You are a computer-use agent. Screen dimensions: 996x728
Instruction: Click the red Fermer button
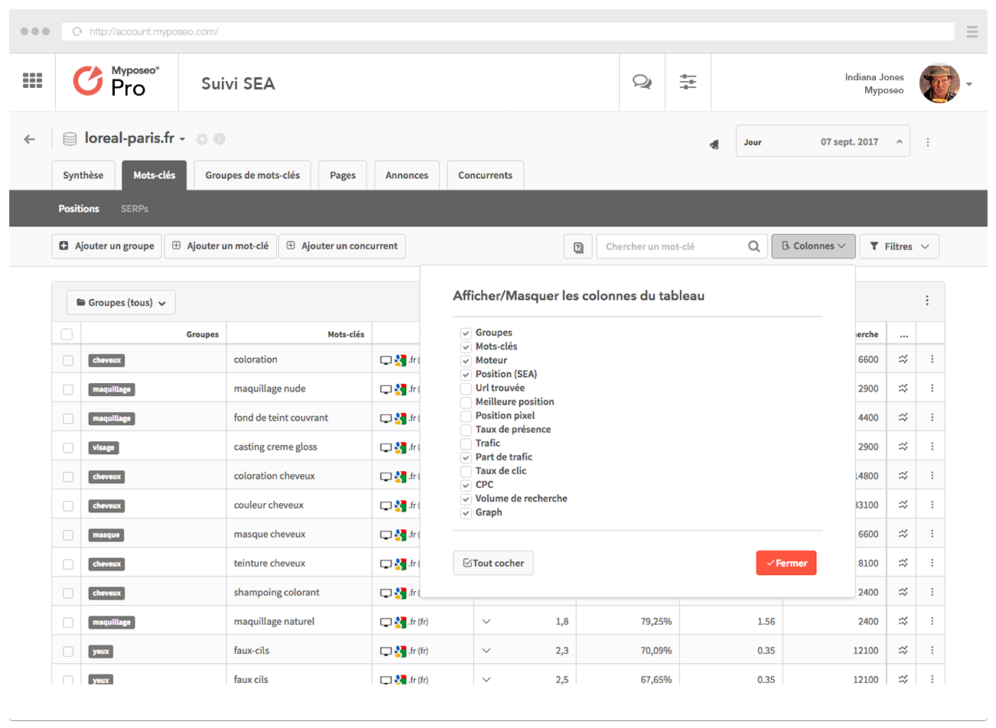(x=786, y=563)
